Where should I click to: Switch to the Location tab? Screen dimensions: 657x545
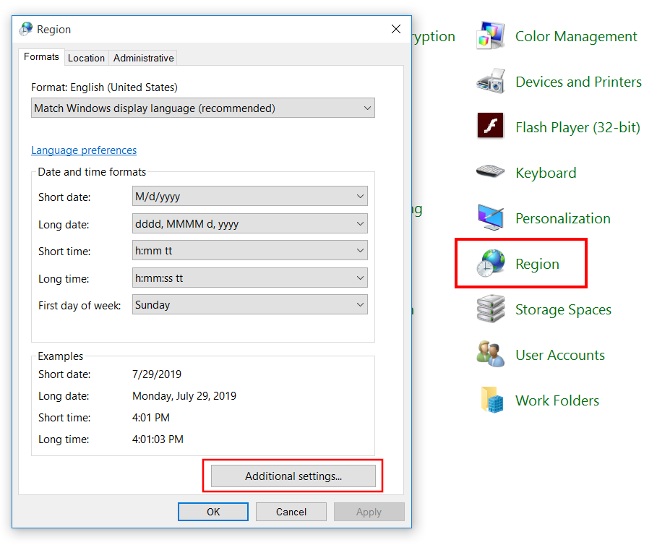pyautogui.click(x=86, y=58)
